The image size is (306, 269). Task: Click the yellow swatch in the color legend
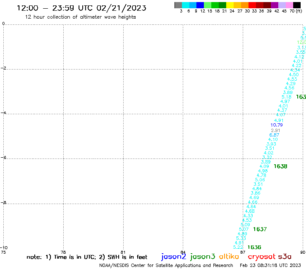pos(230,5)
